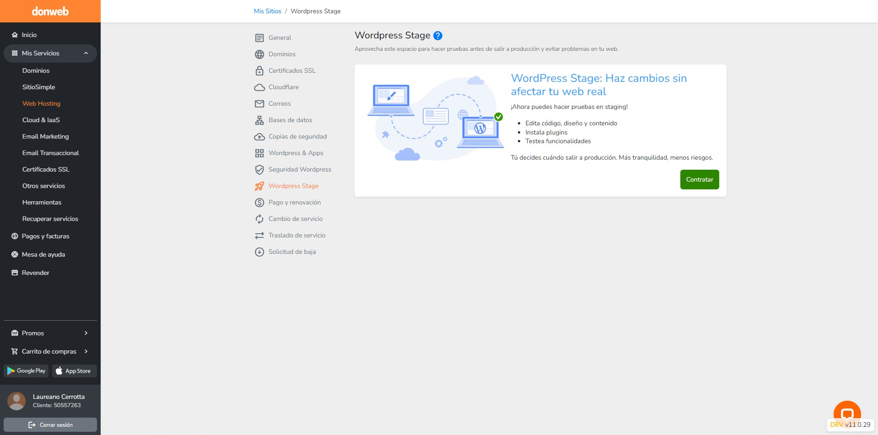The image size is (878, 435).
Task: Click the Seguridad Wordpress shield icon
Action: (259, 170)
